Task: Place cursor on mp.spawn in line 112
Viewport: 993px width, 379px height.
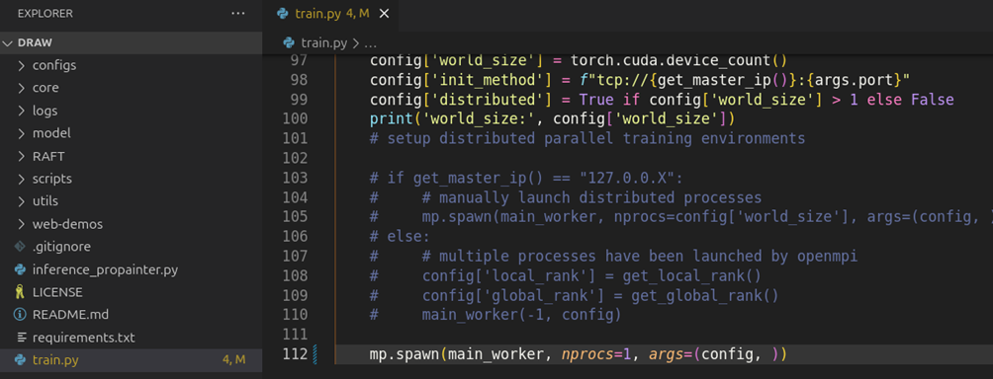Action: tap(405, 354)
